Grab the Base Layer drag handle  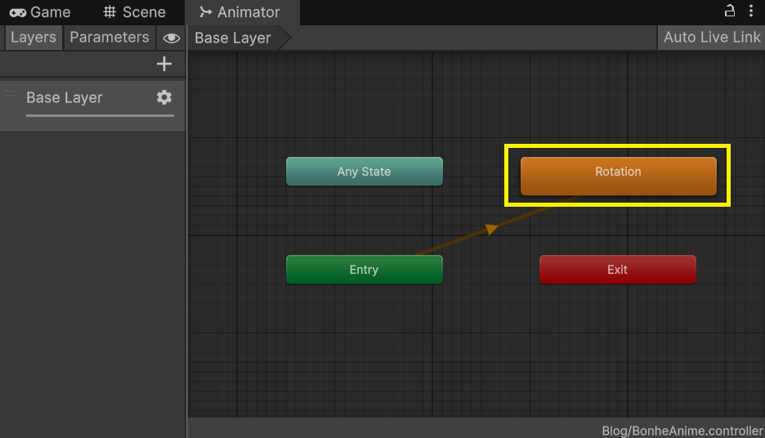click(11, 94)
